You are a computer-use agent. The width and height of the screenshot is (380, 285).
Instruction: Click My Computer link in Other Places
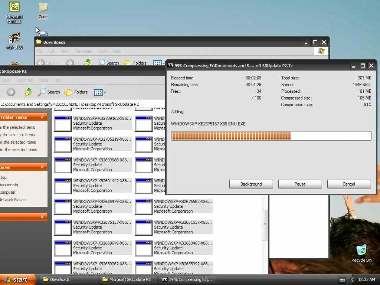[8, 192]
